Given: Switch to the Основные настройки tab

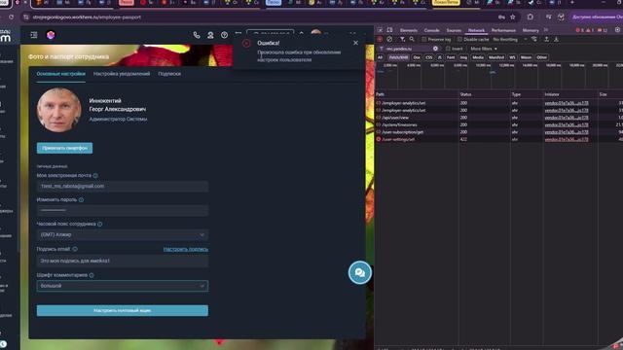Looking at the screenshot, I should point(60,74).
